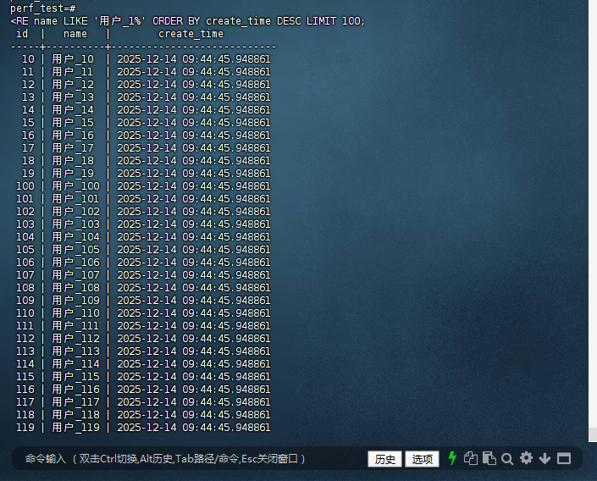Select the 用户_119 name cell
Viewport: 597px width, 481px height.
click(x=75, y=427)
